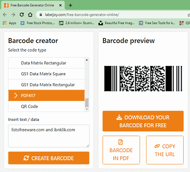Select GS1 Data Matrix Rectangular code type
The height and width of the screenshot is (172, 190).
(x=46, y=85)
